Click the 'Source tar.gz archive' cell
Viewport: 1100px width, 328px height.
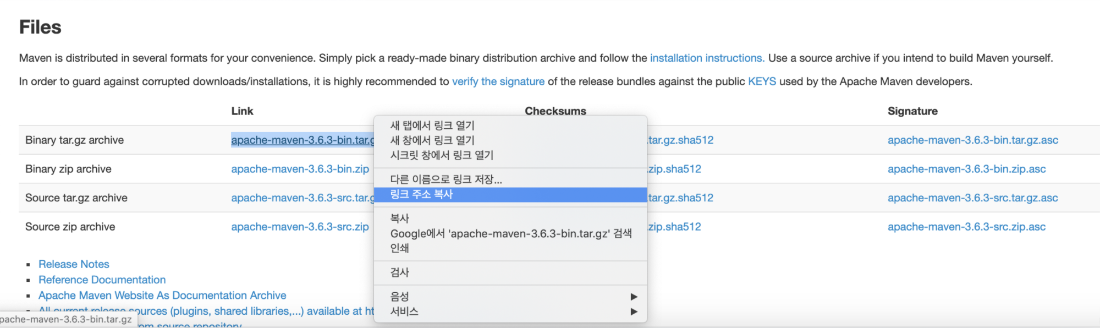(x=76, y=198)
